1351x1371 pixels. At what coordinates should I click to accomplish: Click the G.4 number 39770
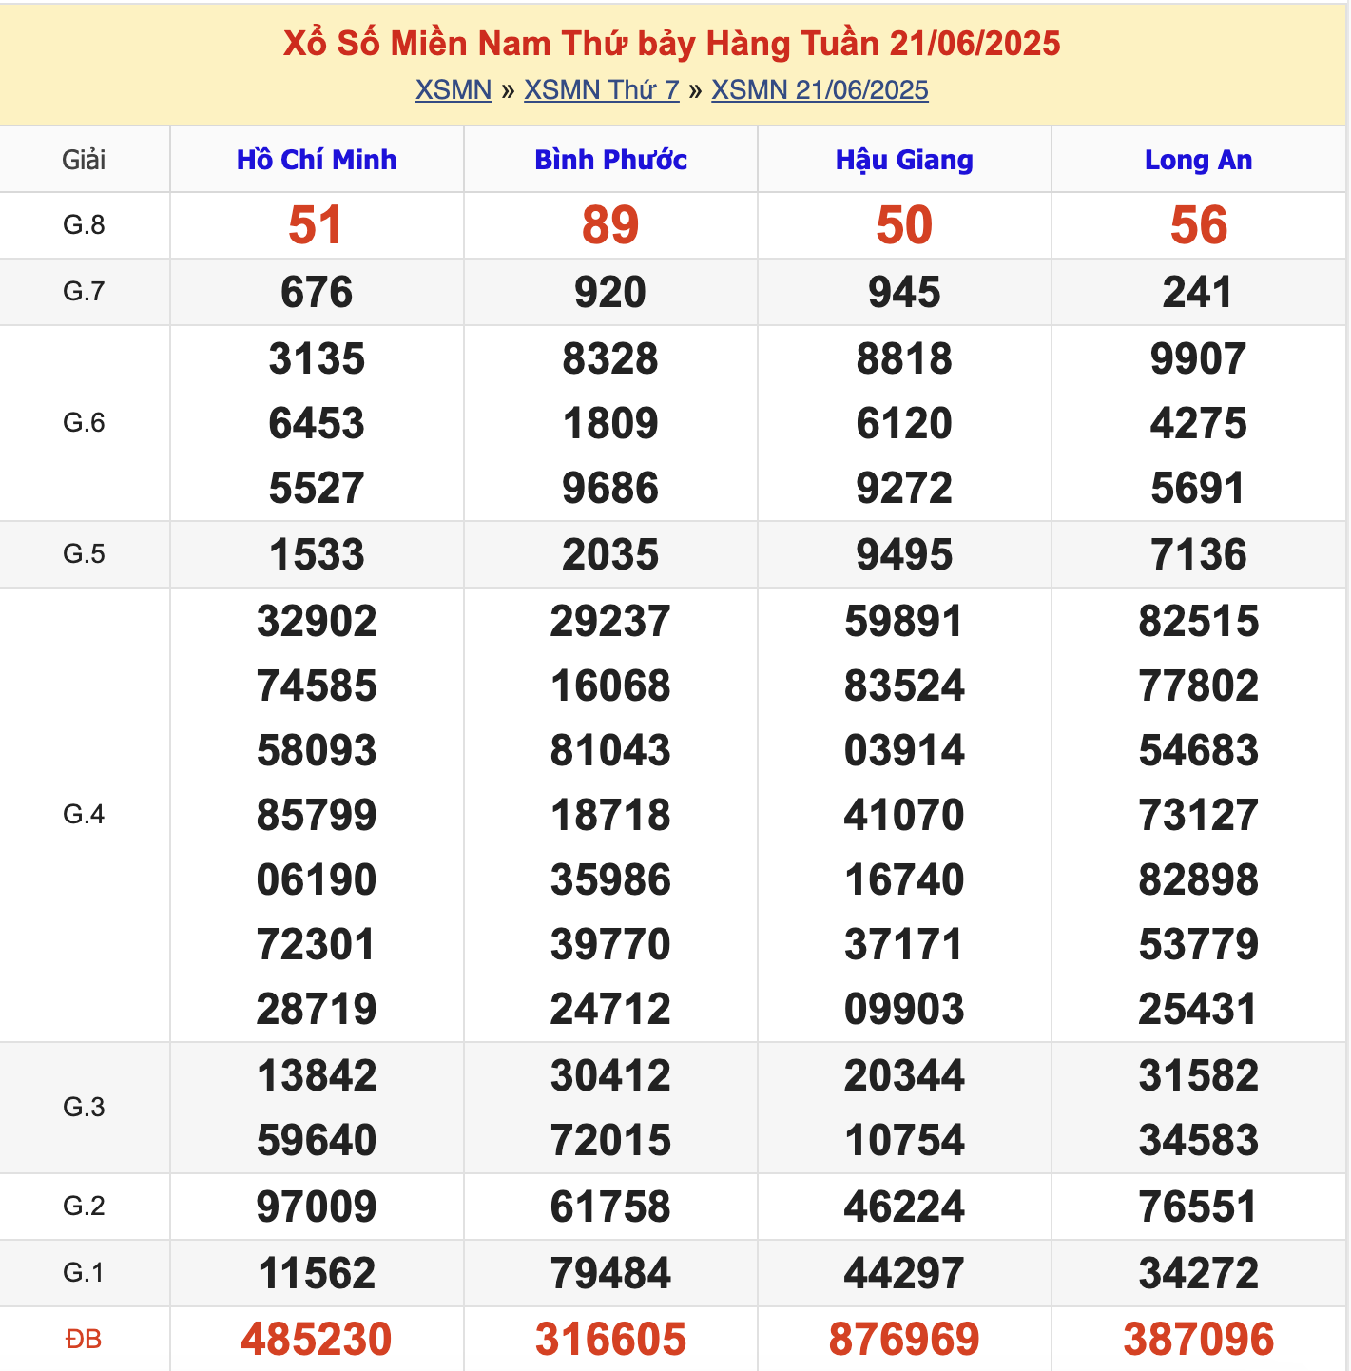[x=610, y=945]
